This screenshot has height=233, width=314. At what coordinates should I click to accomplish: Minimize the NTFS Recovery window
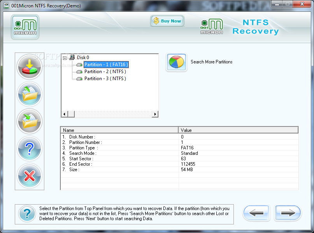(277, 4)
